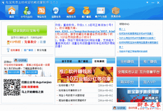Click the red 挂机赚钱 link
The width and height of the screenshot is (163, 111).
point(15,50)
